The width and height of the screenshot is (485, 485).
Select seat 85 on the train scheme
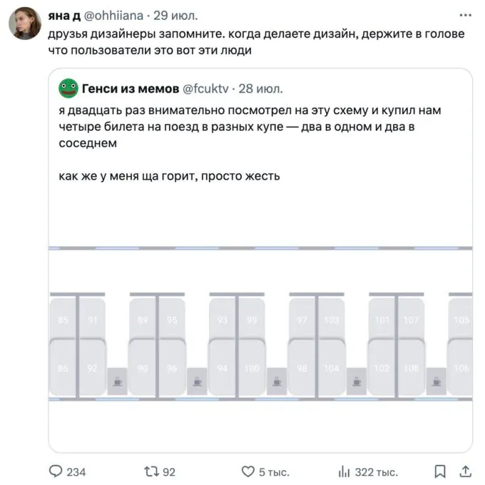point(63,320)
